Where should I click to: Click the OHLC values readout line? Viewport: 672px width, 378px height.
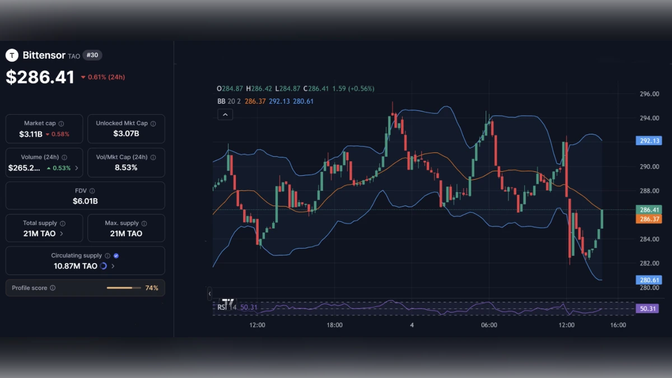(296, 88)
